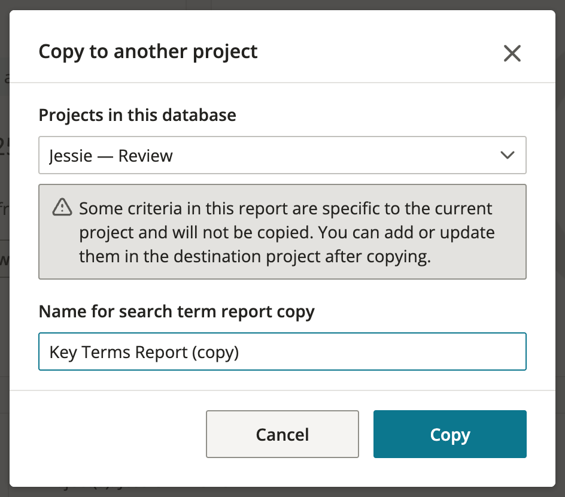
Task: Click the warning triangle icon
Action: click(x=62, y=208)
